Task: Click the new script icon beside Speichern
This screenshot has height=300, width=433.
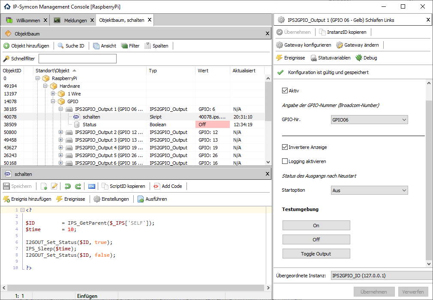Action: pyautogui.click(x=44, y=187)
